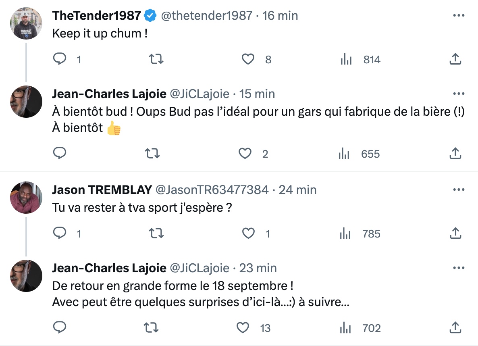Like Jason TREMBLAY's tweet

[x=248, y=233]
